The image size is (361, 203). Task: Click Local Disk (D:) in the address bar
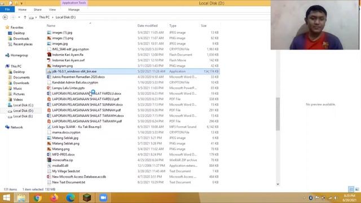point(65,17)
